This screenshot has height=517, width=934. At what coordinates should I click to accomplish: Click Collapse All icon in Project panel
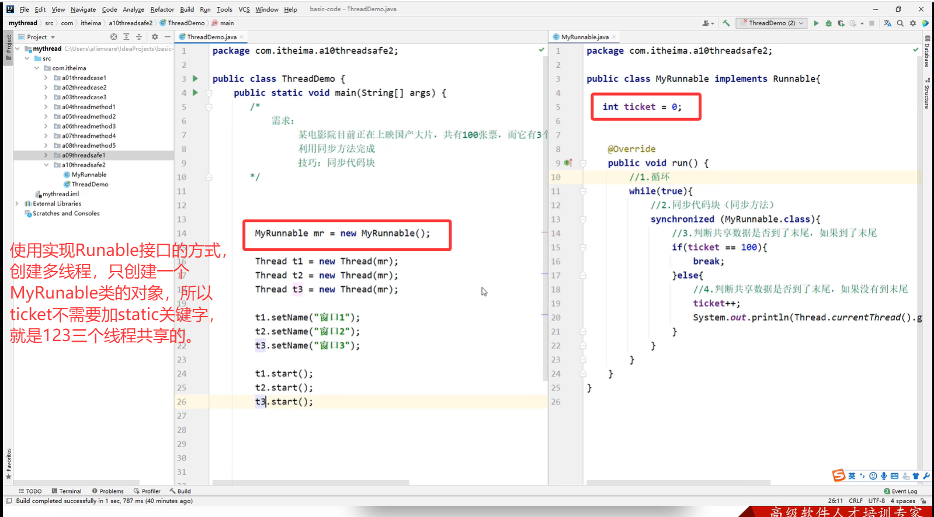pos(139,37)
